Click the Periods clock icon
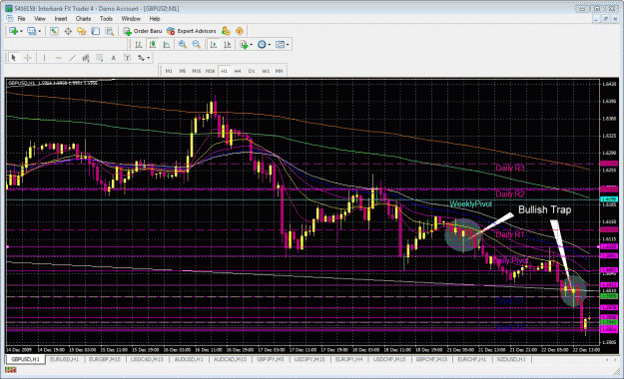624x379 pixels. [262, 45]
